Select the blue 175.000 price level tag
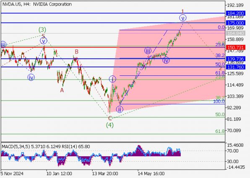This screenshot has height=178, width=250. point(235,23)
